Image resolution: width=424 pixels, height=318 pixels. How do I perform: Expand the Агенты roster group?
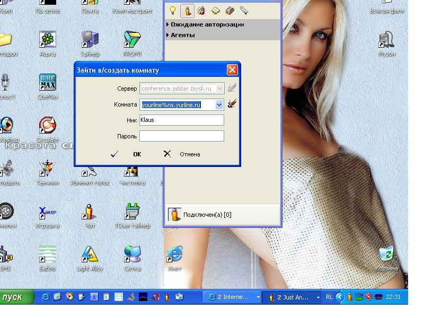[182, 35]
